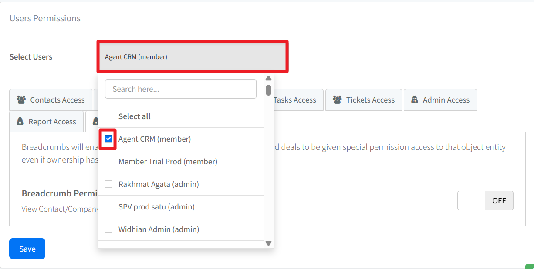The height and width of the screenshot is (269, 534).
Task: Click the group icon on Tickets Access tab
Action: coord(337,100)
